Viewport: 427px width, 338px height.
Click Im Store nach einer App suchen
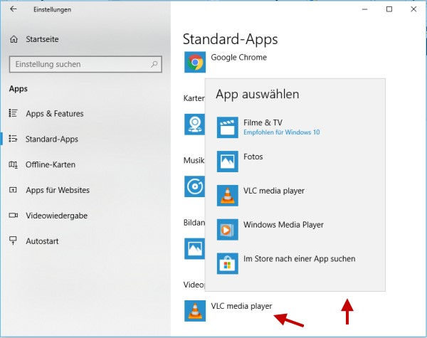tap(300, 259)
